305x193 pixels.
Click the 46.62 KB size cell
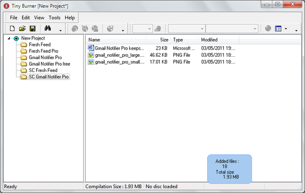click(x=158, y=55)
